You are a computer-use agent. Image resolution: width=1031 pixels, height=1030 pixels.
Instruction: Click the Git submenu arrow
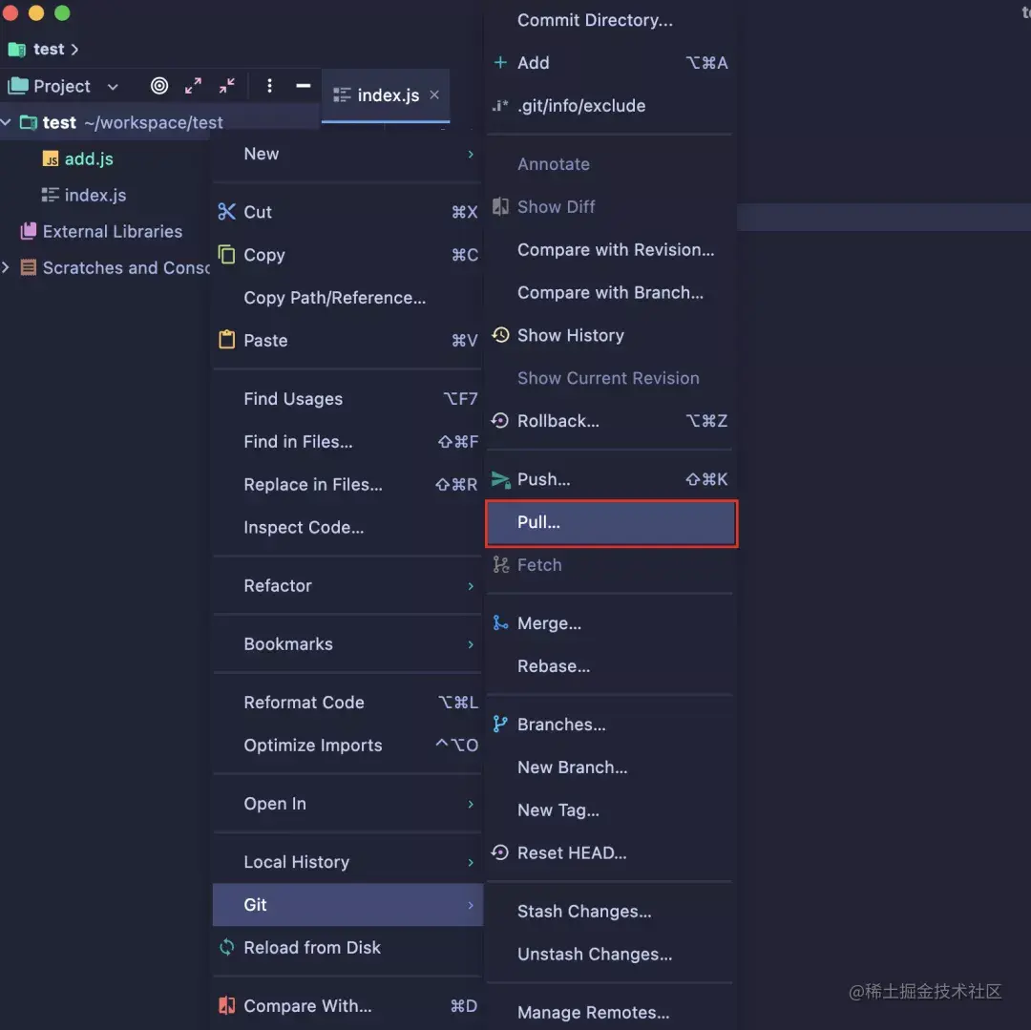471,905
